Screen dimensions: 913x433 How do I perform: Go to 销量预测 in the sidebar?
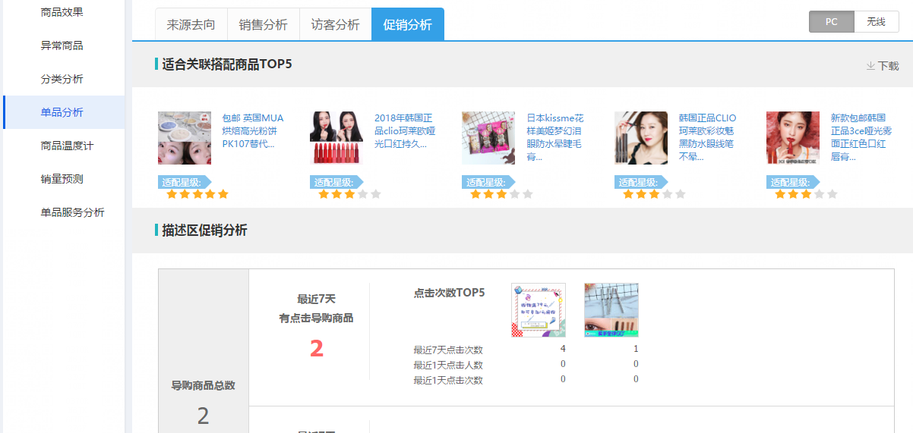point(62,179)
